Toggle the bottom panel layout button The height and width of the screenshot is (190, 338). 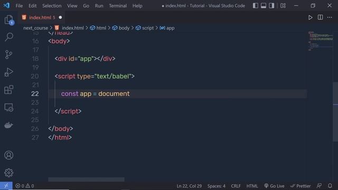point(264,6)
